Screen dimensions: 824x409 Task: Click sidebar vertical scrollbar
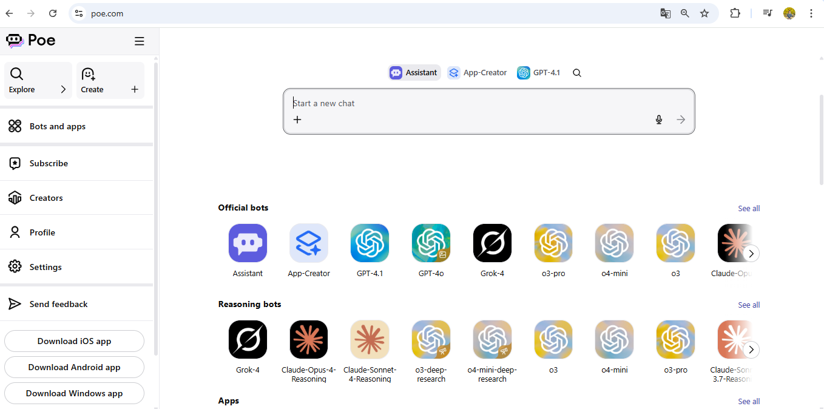pos(156,208)
